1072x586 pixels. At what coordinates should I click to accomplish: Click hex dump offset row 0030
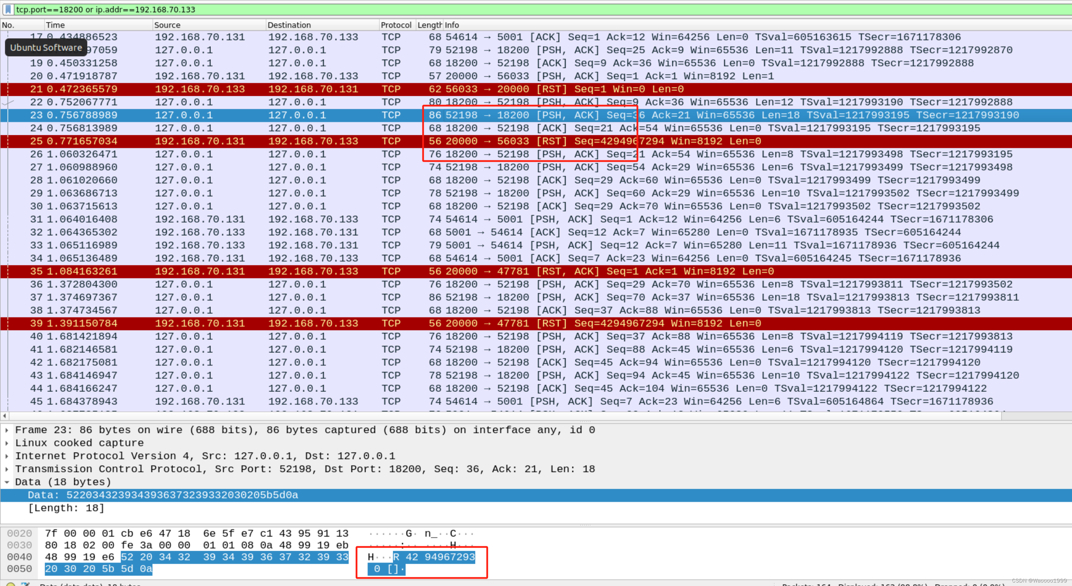pyautogui.click(x=20, y=545)
